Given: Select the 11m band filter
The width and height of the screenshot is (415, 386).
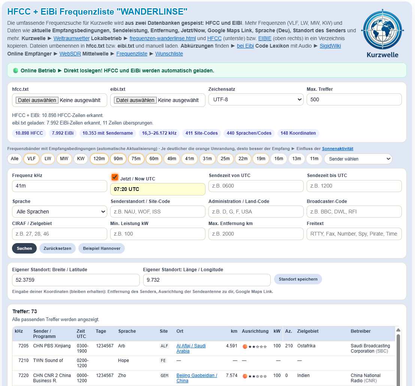Looking at the screenshot, I should pyautogui.click(x=314, y=159).
